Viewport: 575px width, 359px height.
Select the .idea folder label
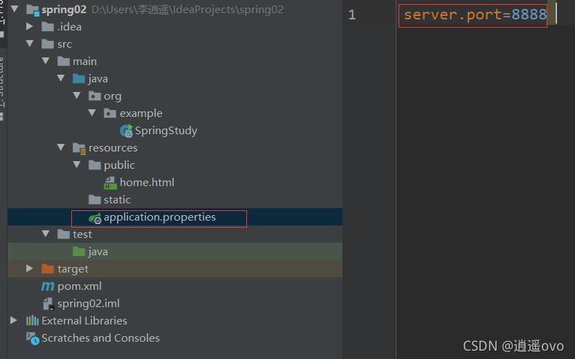point(69,27)
